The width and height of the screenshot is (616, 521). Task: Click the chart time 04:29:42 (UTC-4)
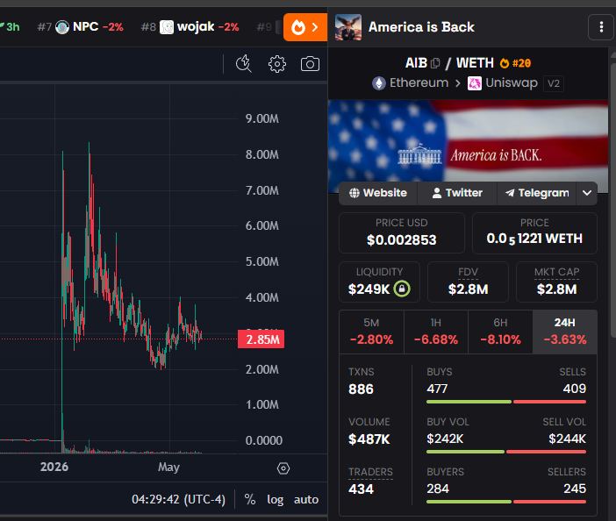pos(178,499)
